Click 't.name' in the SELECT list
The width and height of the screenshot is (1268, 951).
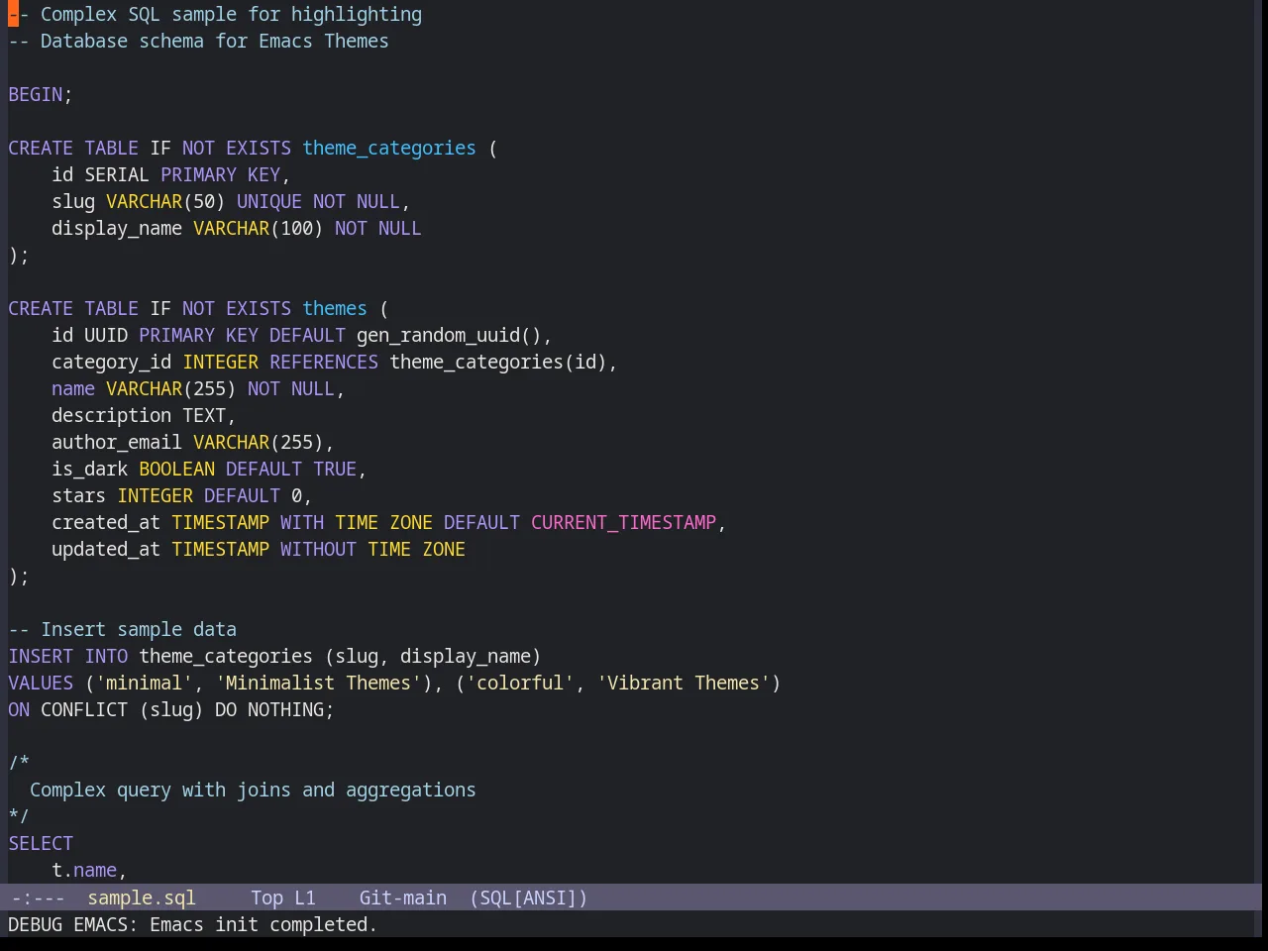point(84,870)
